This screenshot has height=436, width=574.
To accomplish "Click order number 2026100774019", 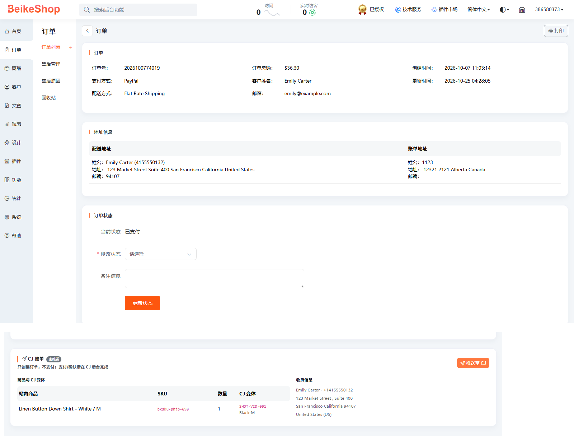I will coord(142,68).
